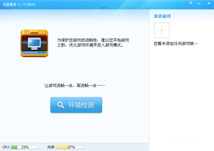Close the 迅雷翼游 window
The width and height of the screenshot is (214, 151).
pos(209,3)
